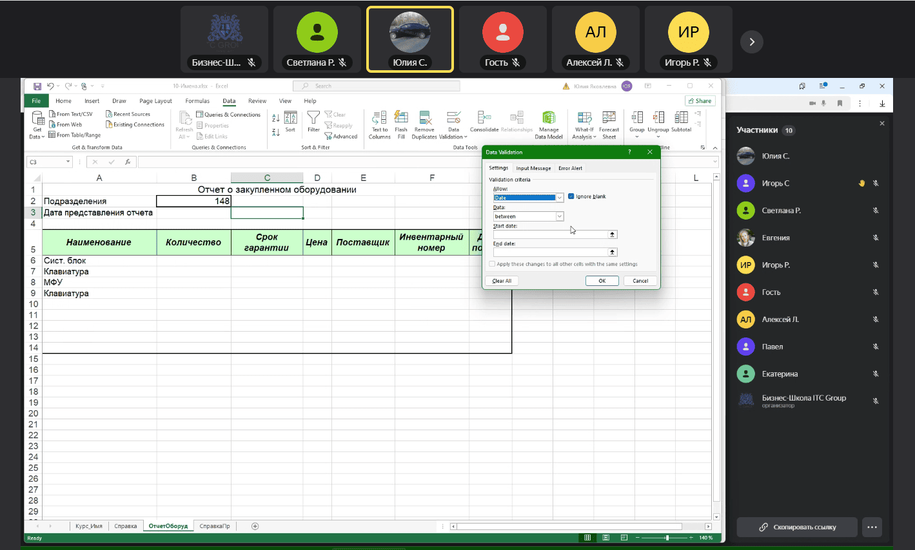The height and width of the screenshot is (550, 915).
Task: Check Apply these changes to all cells
Action: (x=493, y=264)
